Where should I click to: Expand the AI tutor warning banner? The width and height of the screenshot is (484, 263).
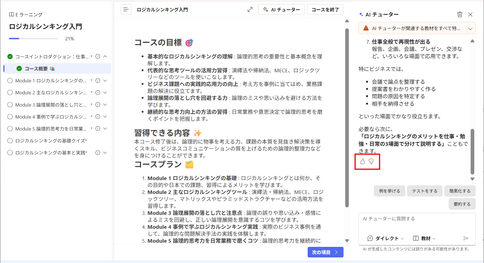click(470, 28)
